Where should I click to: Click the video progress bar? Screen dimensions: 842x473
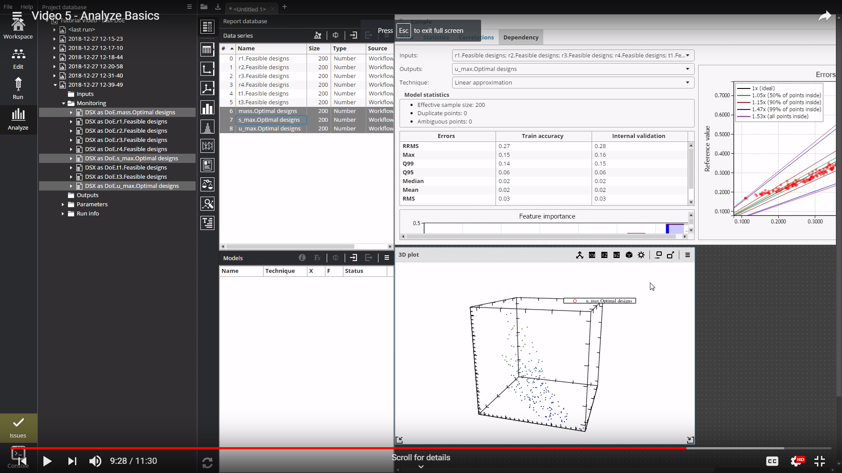(421, 448)
